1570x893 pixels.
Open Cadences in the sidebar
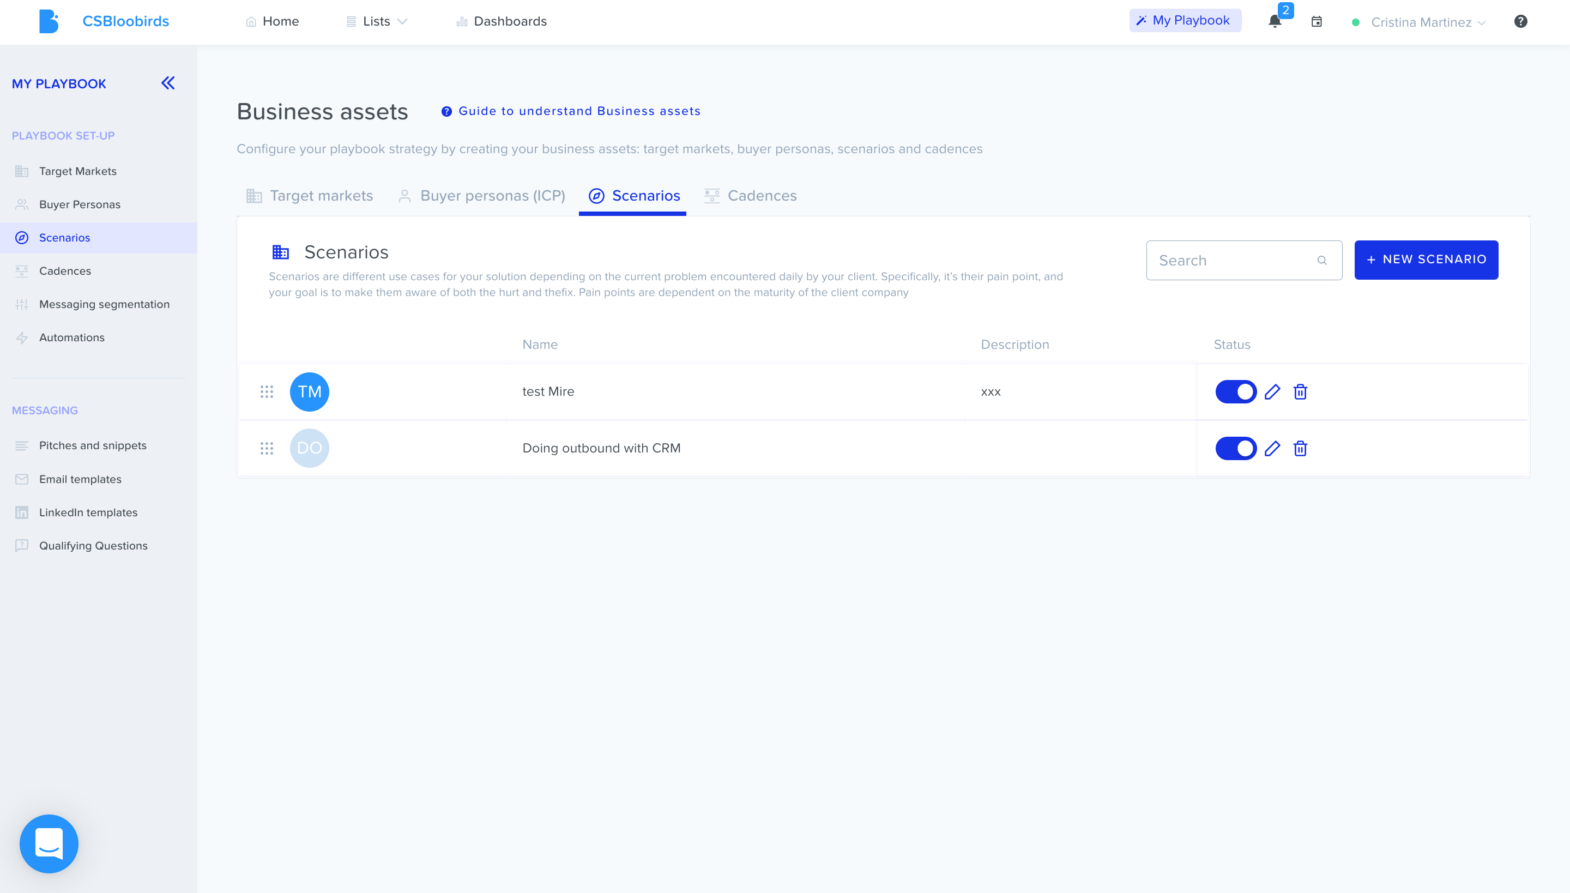point(98,271)
